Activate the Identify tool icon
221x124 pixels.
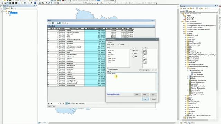tap(35, 3)
